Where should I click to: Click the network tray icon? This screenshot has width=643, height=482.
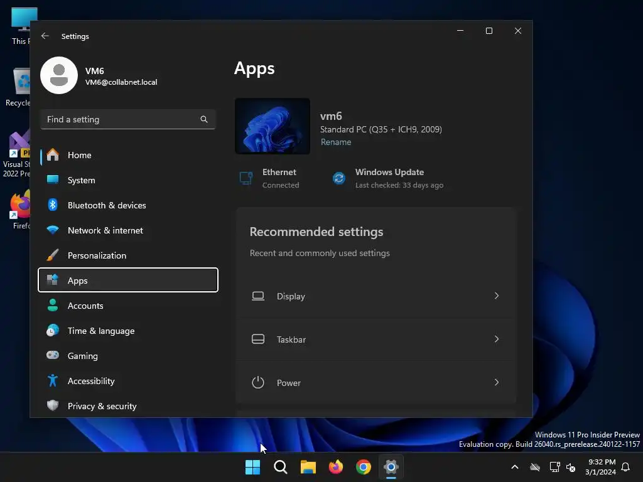coord(554,467)
